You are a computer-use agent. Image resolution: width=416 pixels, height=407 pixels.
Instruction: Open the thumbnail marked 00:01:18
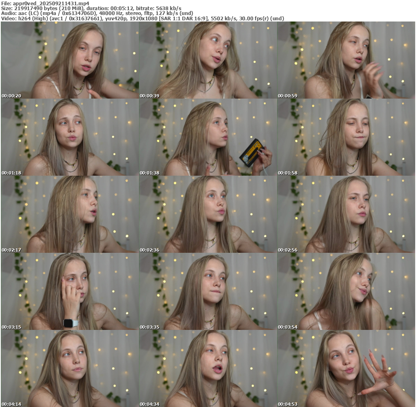(x=69, y=138)
